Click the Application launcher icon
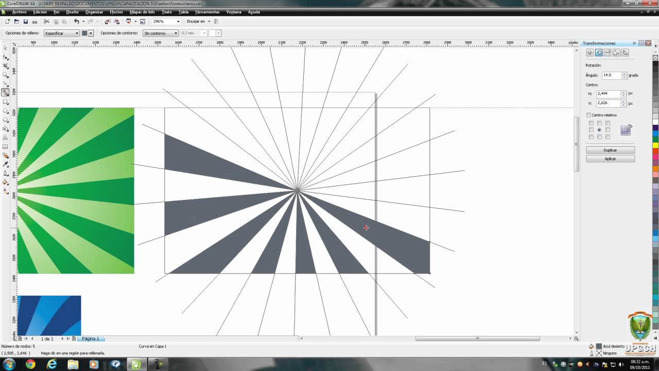 [129, 22]
